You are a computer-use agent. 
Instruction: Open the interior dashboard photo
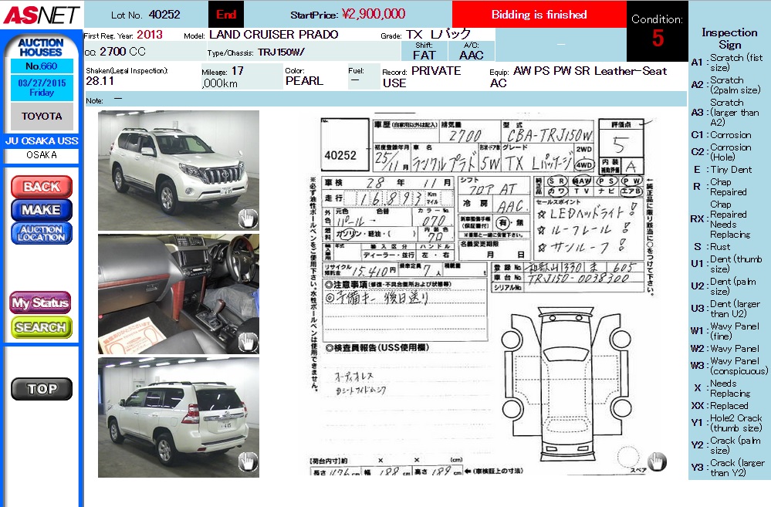click(x=178, y=294)
